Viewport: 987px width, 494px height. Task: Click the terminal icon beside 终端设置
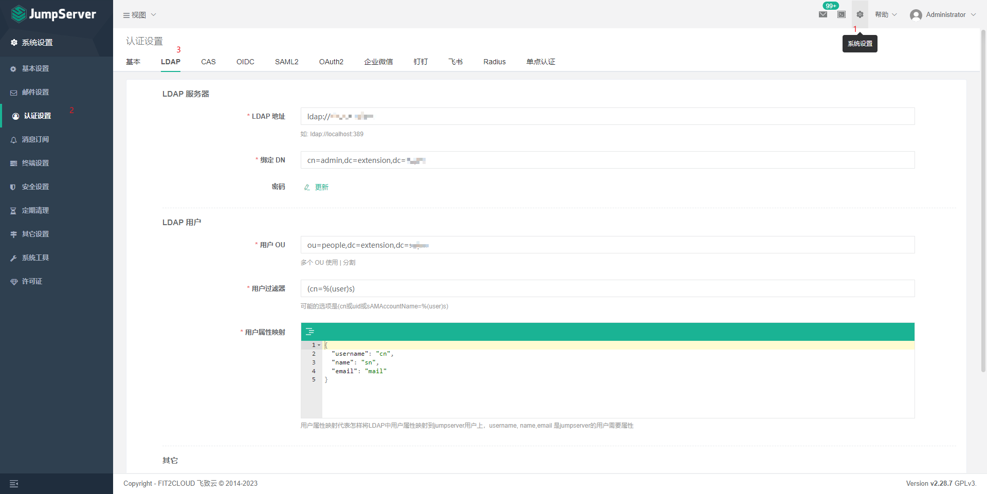pyautogui.click(x=13, y=163)
